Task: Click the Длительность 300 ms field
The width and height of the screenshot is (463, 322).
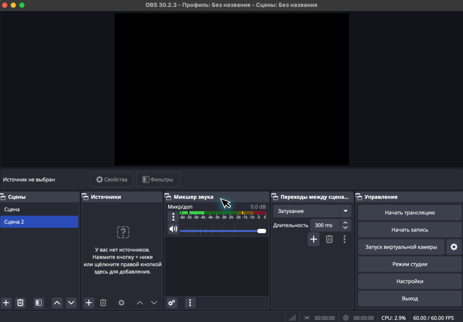Action: (324, 225)
